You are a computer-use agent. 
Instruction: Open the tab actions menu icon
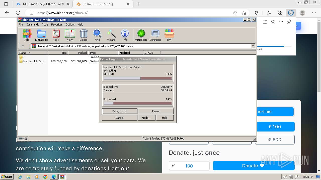6,4
